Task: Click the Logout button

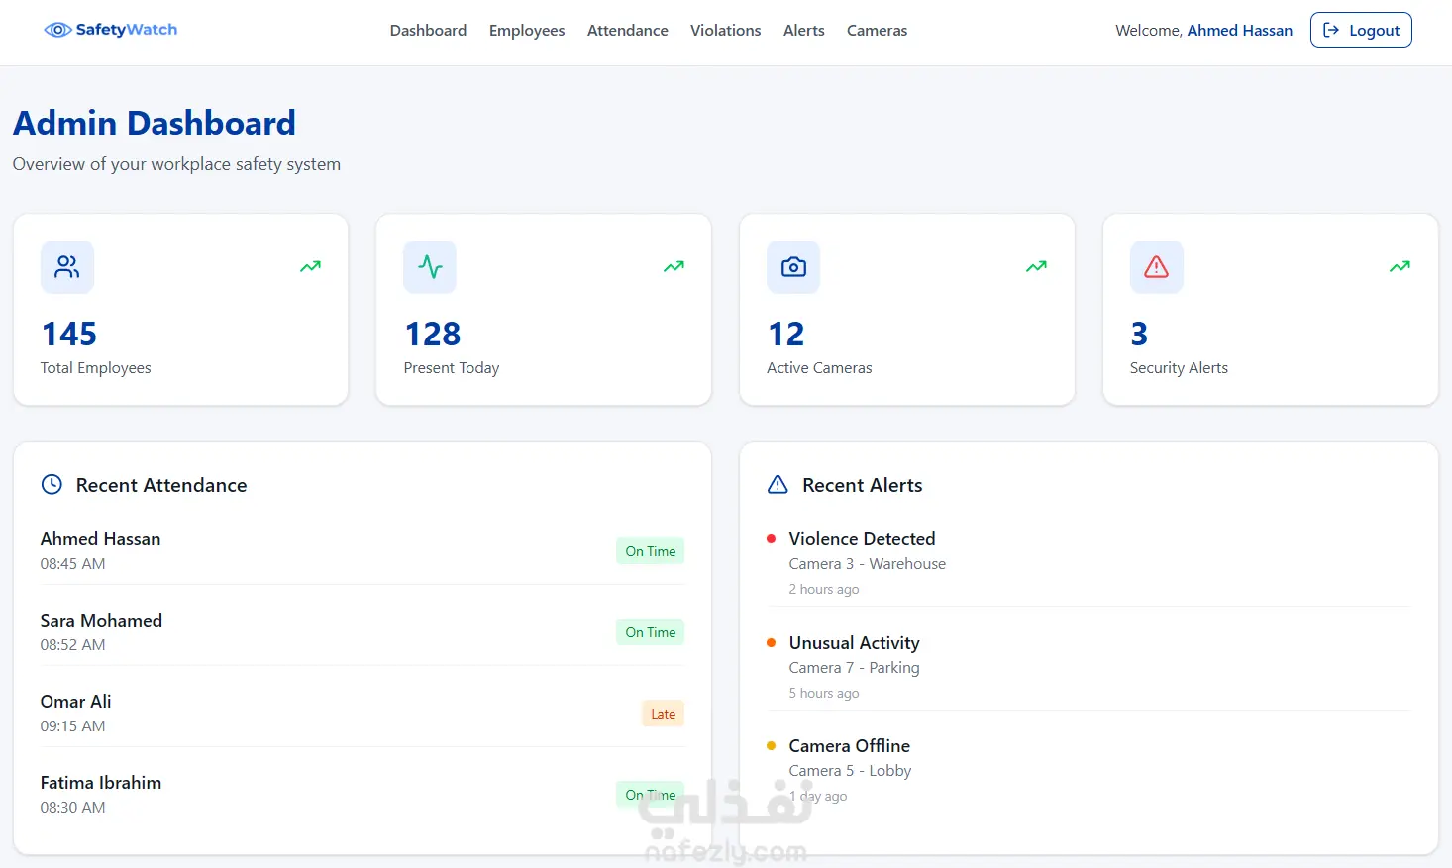Action: point(1361,30)
